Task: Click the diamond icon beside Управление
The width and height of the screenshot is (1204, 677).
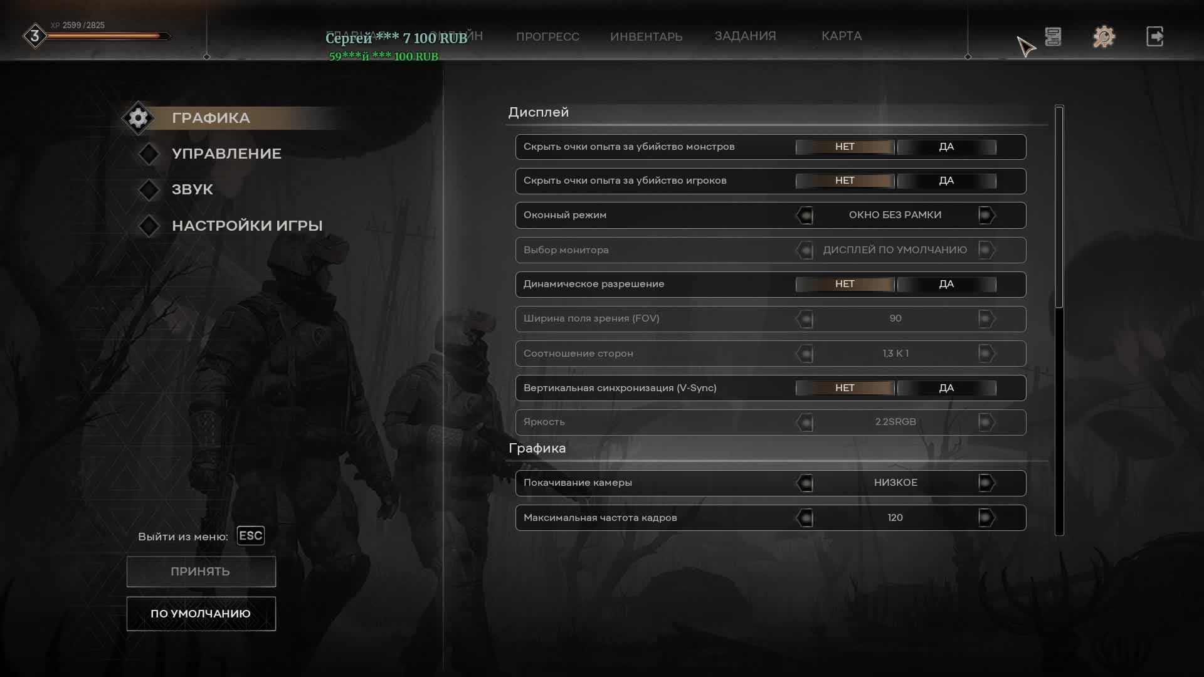Action: tap(149, 154)
